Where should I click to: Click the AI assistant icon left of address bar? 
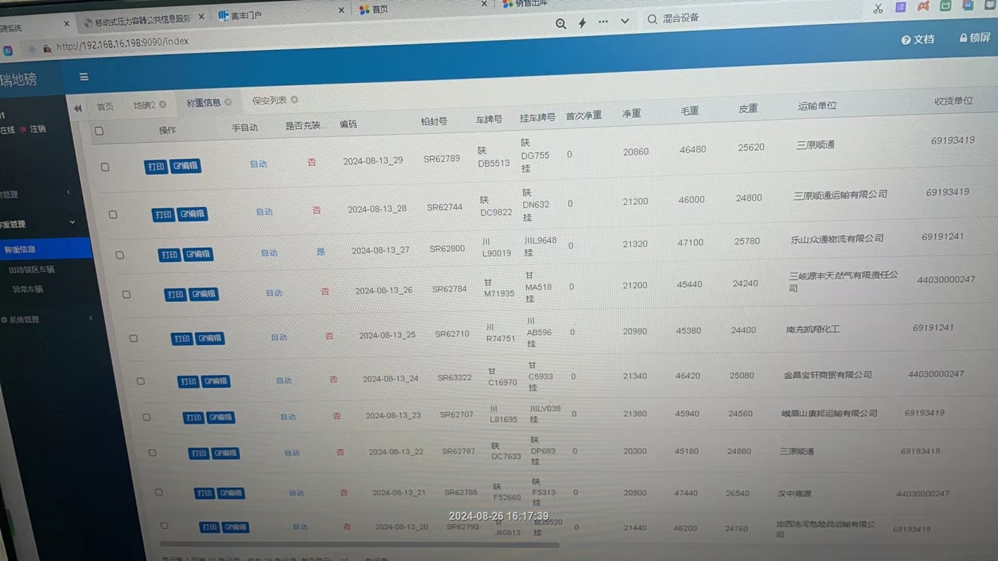(x=8, y=51)
